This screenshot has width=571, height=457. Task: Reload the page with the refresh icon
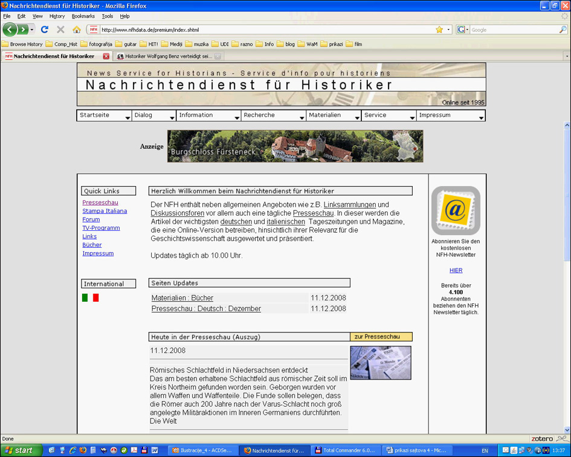(44, 30)
